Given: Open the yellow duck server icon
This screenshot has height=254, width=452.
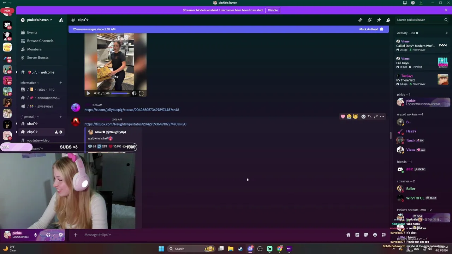Looking at the screenshot, I should (7, 47).
